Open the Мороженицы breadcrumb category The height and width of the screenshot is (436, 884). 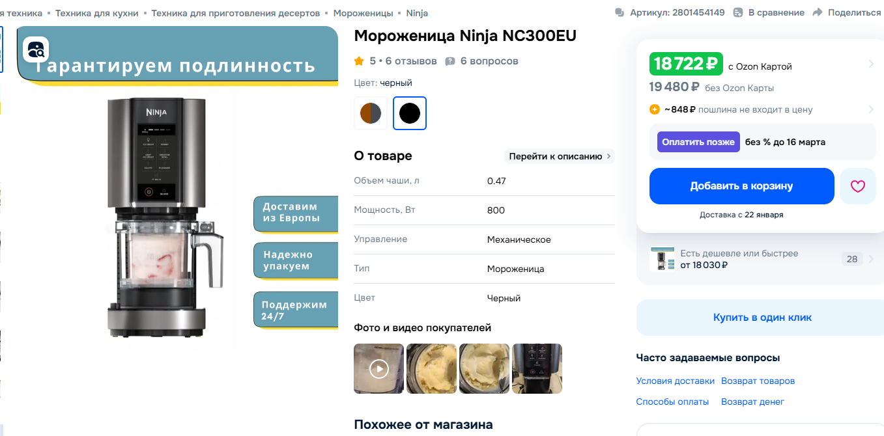(x=363, y=13)
